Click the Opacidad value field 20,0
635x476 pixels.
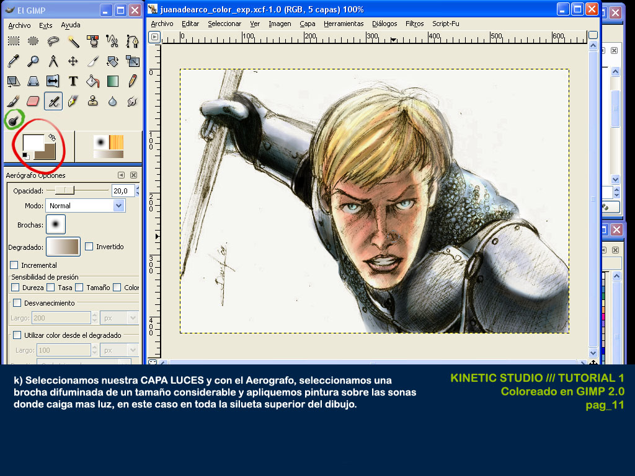[x=123, y=191]
